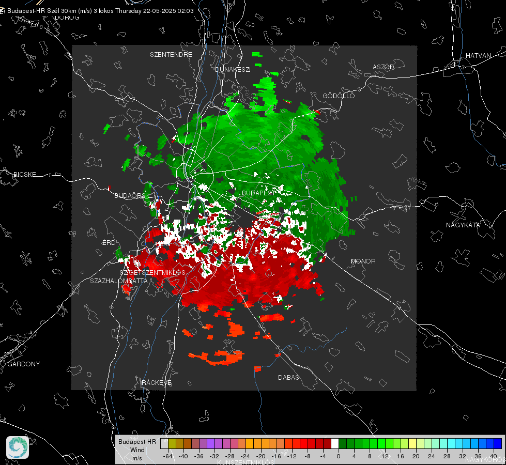Click the SZIGETSZENTMIKLÓS label
Image resolution: width=506 pixels, height=465 pixels.
(152, 273)
